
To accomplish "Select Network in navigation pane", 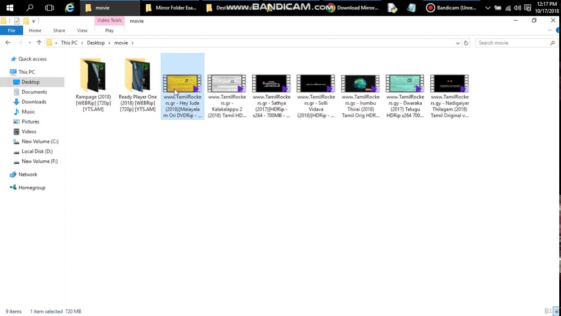I will (28, 174).
